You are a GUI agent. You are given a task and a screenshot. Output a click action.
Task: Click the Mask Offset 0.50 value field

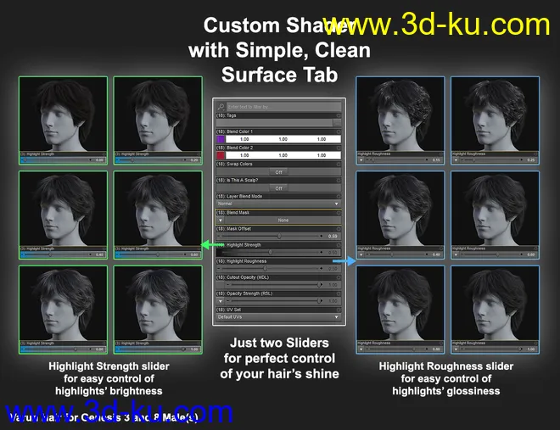tap(333, 237)
